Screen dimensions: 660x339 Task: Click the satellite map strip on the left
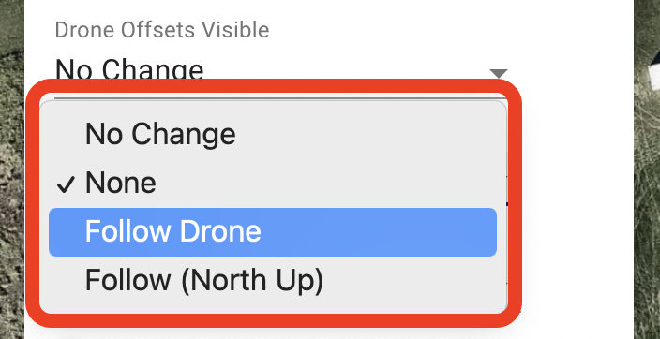[12, 169]
